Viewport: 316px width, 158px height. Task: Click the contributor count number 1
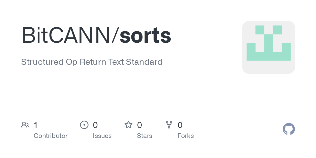[36, 125]
